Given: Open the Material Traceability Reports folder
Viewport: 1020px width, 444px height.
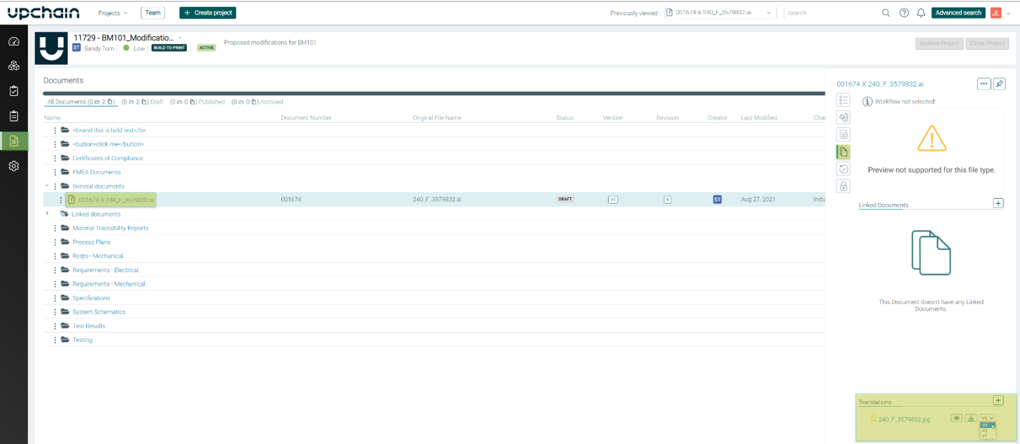Looking at the screenshot, I should click(110, 228).
